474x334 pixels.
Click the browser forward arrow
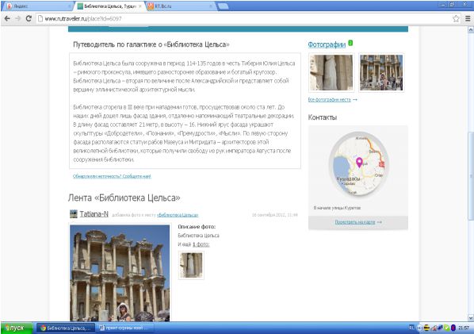(x=18, y=18)
